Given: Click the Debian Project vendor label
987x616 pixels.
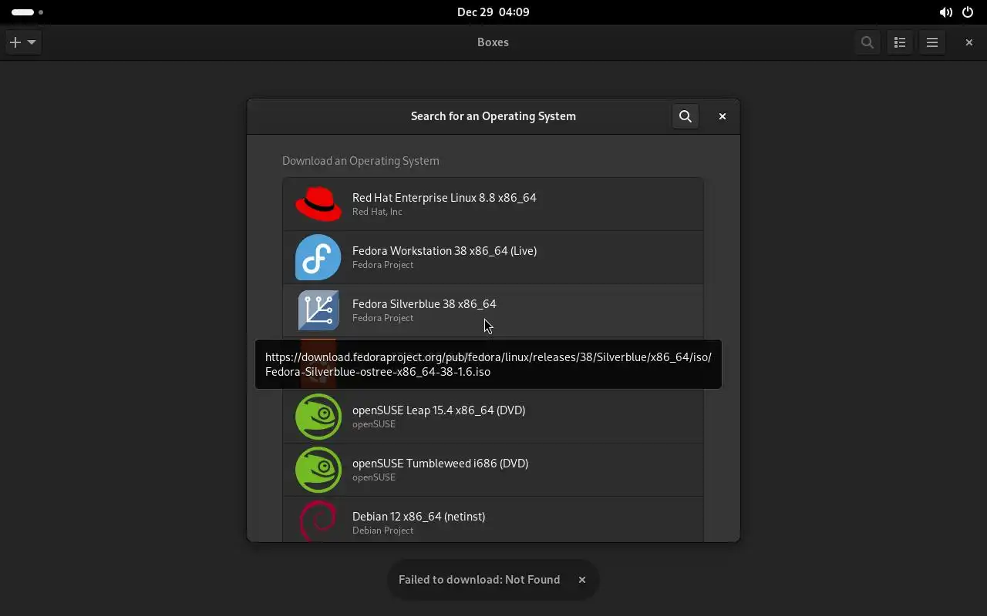Looking at the screenshot, I should pyautogui.click(x=383, y=531).
